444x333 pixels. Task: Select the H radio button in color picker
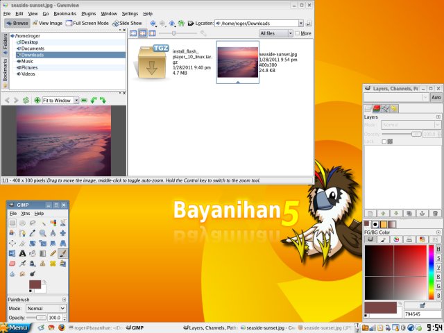(438, 248)
